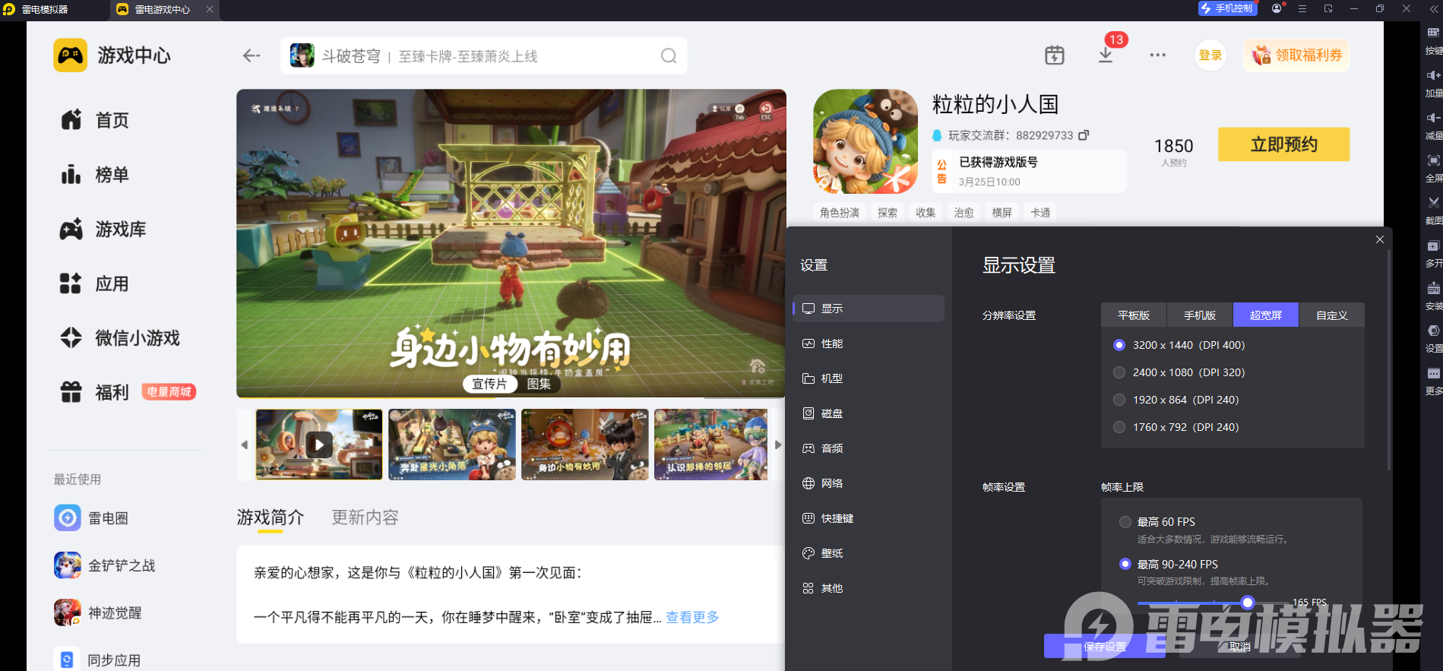Choose the 最高 60 FPS option
The image size is (1443, 671).
tap(1125, 522)
